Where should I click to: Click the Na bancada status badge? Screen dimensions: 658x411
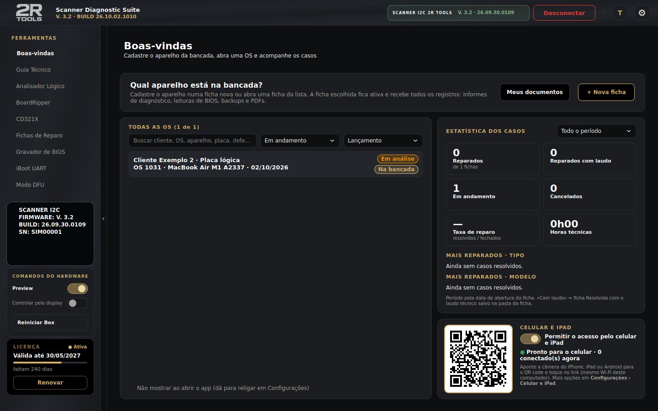(396, 169)
